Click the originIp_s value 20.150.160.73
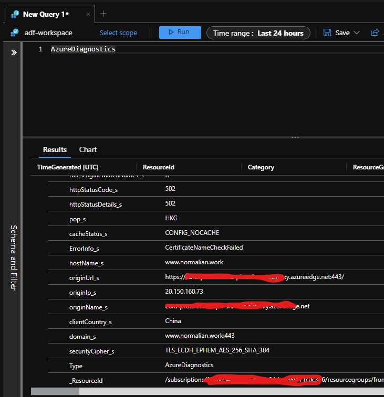The width and height of the screenshot is (384, 397). [184, 292]
